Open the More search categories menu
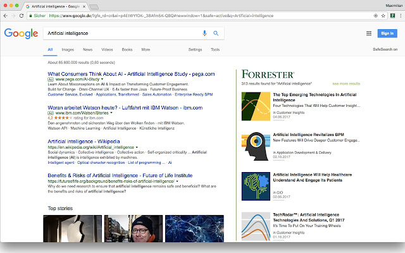The image size is (405, 253). click(x=146, y=49)
